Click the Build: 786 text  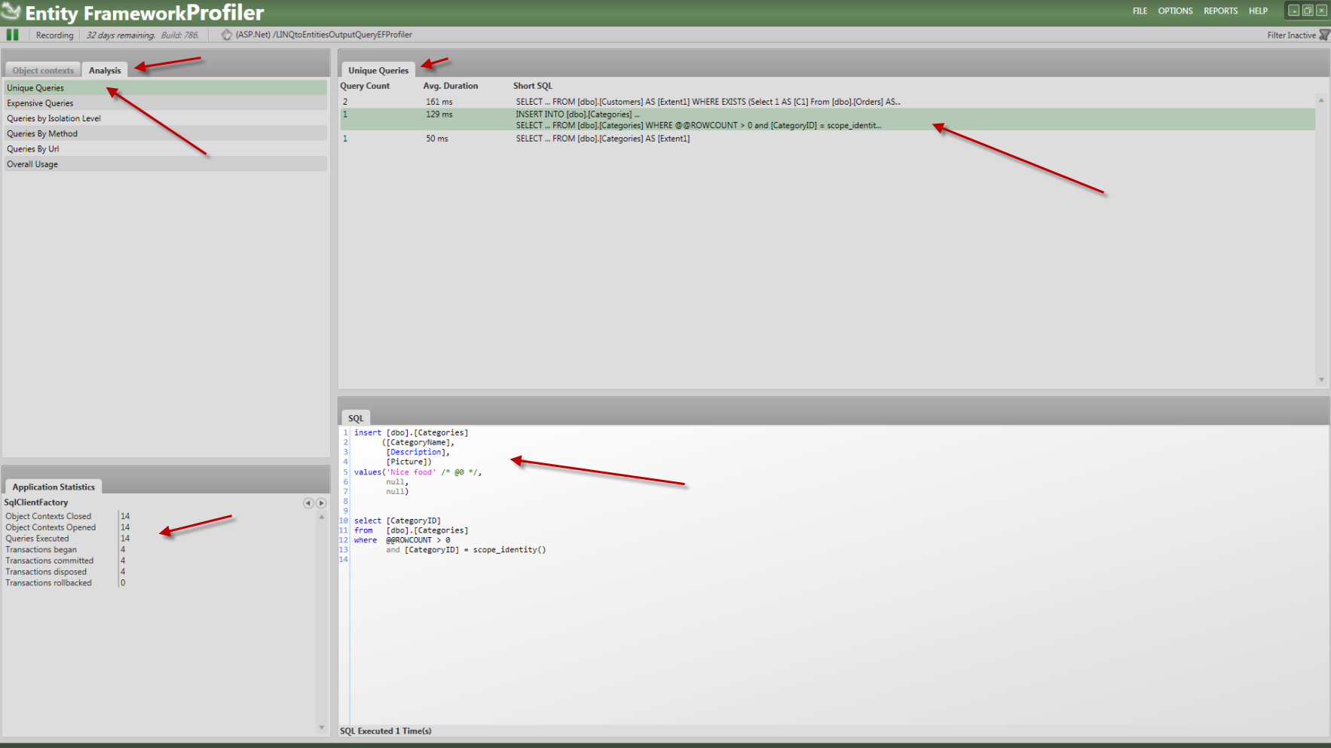coord(180,35)
